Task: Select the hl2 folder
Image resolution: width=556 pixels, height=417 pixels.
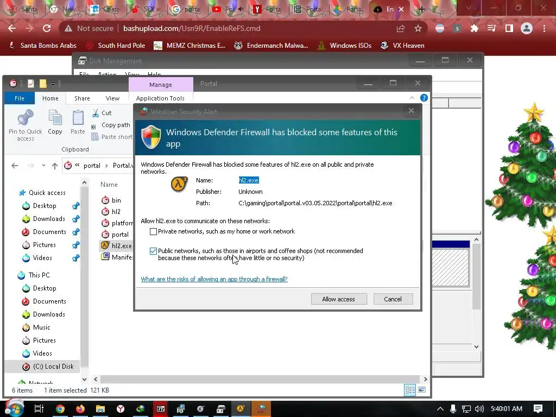Action: coord(116,212)
